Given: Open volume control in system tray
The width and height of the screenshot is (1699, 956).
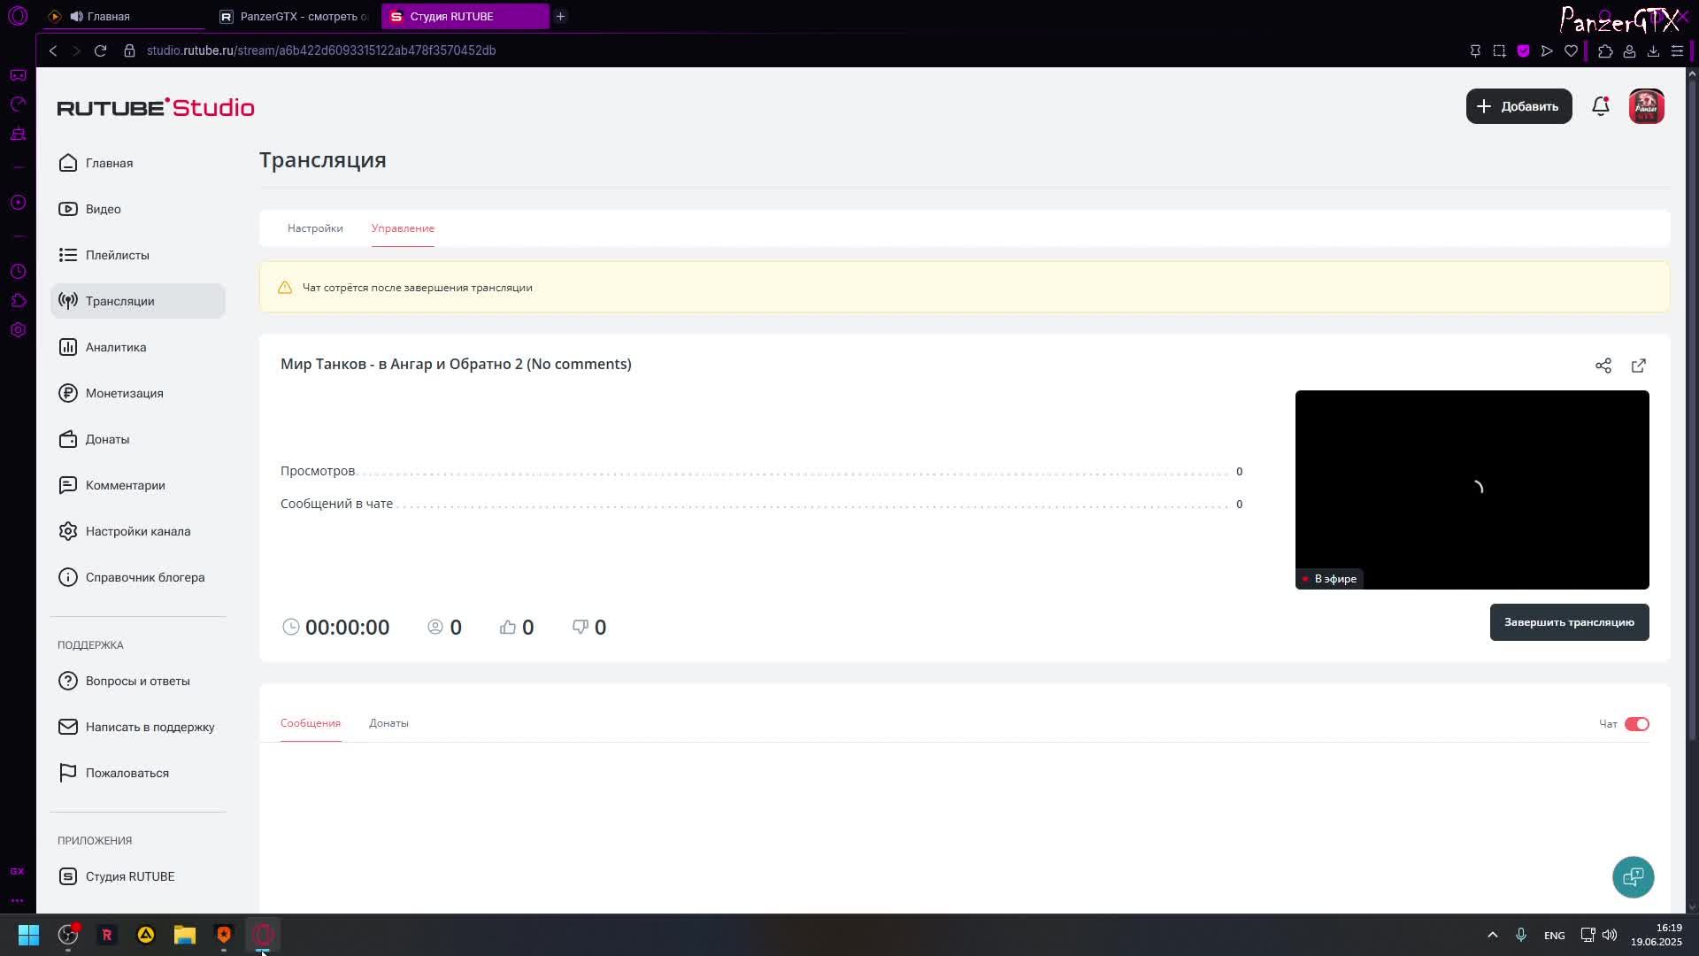Looking at the screenshot, I should click(1610, 935).
